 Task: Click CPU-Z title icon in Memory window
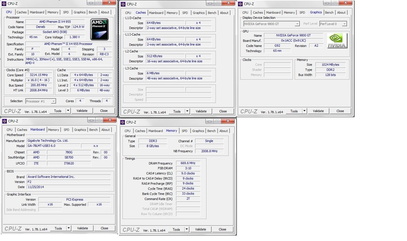[123, 122]
